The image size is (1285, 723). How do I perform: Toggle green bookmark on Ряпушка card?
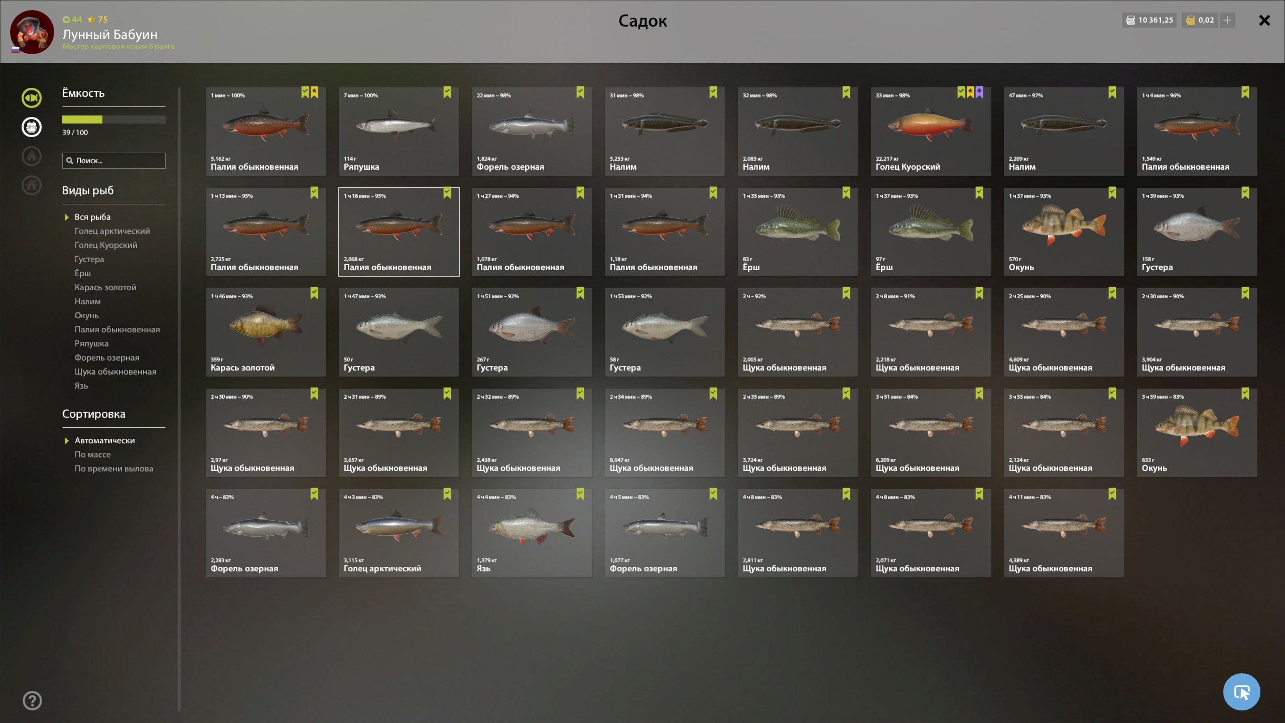click(447, 92)
